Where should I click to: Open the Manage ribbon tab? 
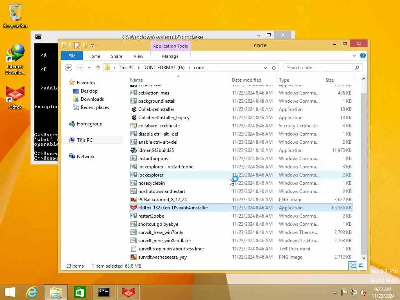170,56
